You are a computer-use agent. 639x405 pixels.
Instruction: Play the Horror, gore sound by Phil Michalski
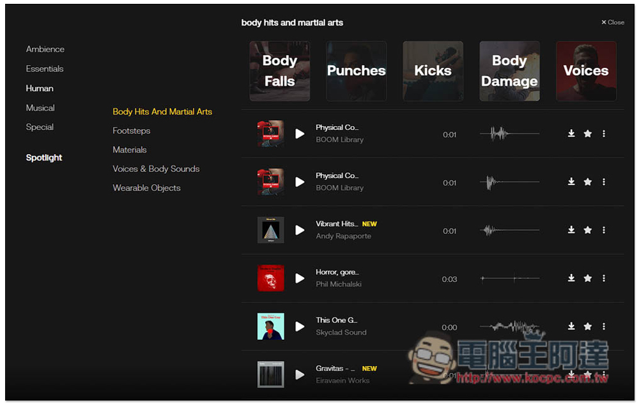[300, 278]
